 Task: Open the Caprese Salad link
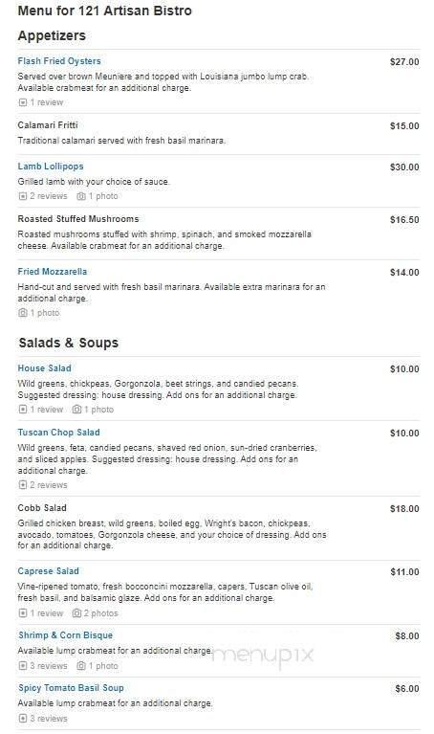coord(48,571)
